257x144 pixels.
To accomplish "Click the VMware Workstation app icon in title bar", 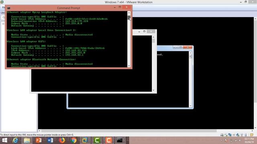I will 2,2.
